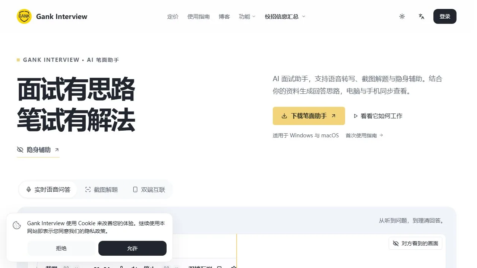Play the 看看它如何工作 demo link
This screenshot has width=477, height=268.
(x=378, y=116)
